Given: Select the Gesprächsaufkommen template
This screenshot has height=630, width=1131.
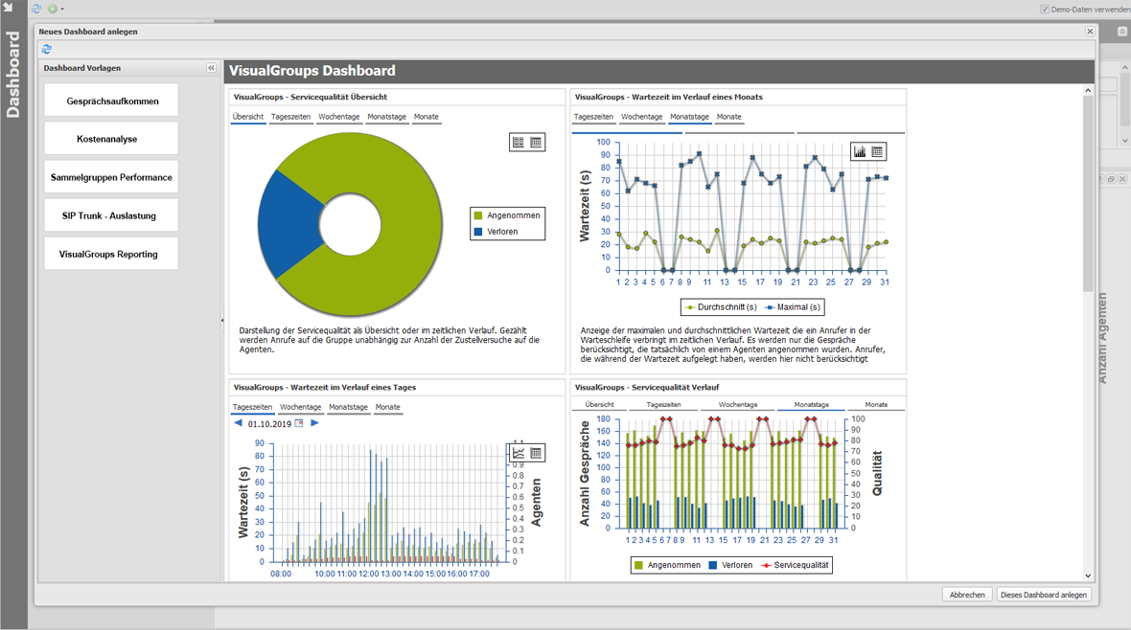Looking at the screenshot, I should [x=111, y=101].
